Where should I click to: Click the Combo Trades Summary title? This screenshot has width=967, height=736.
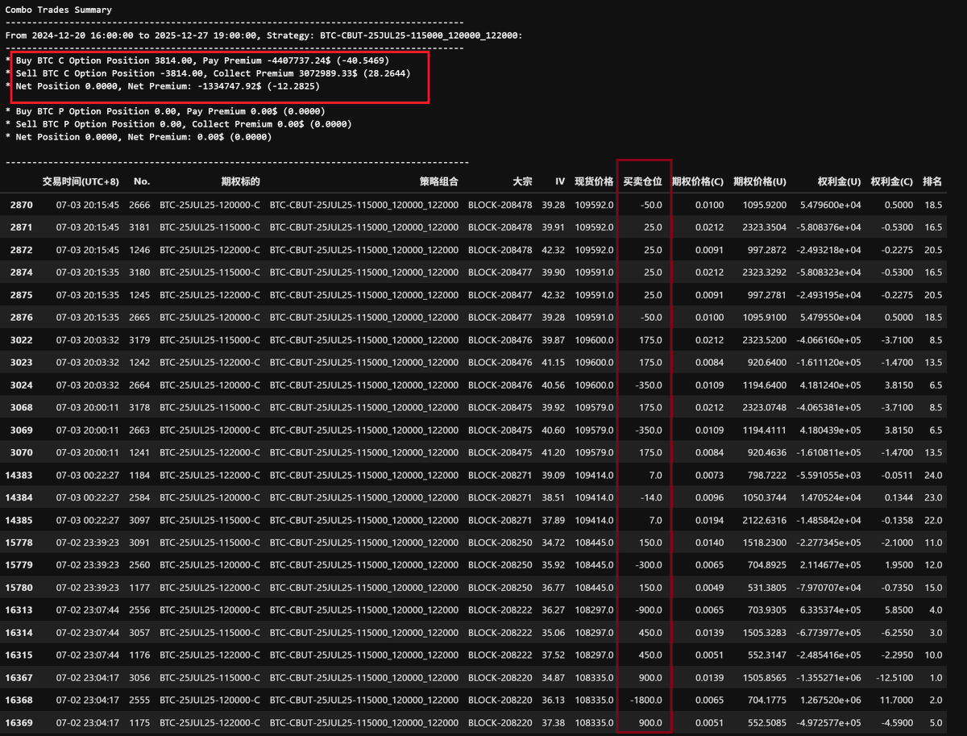point(59,10)
